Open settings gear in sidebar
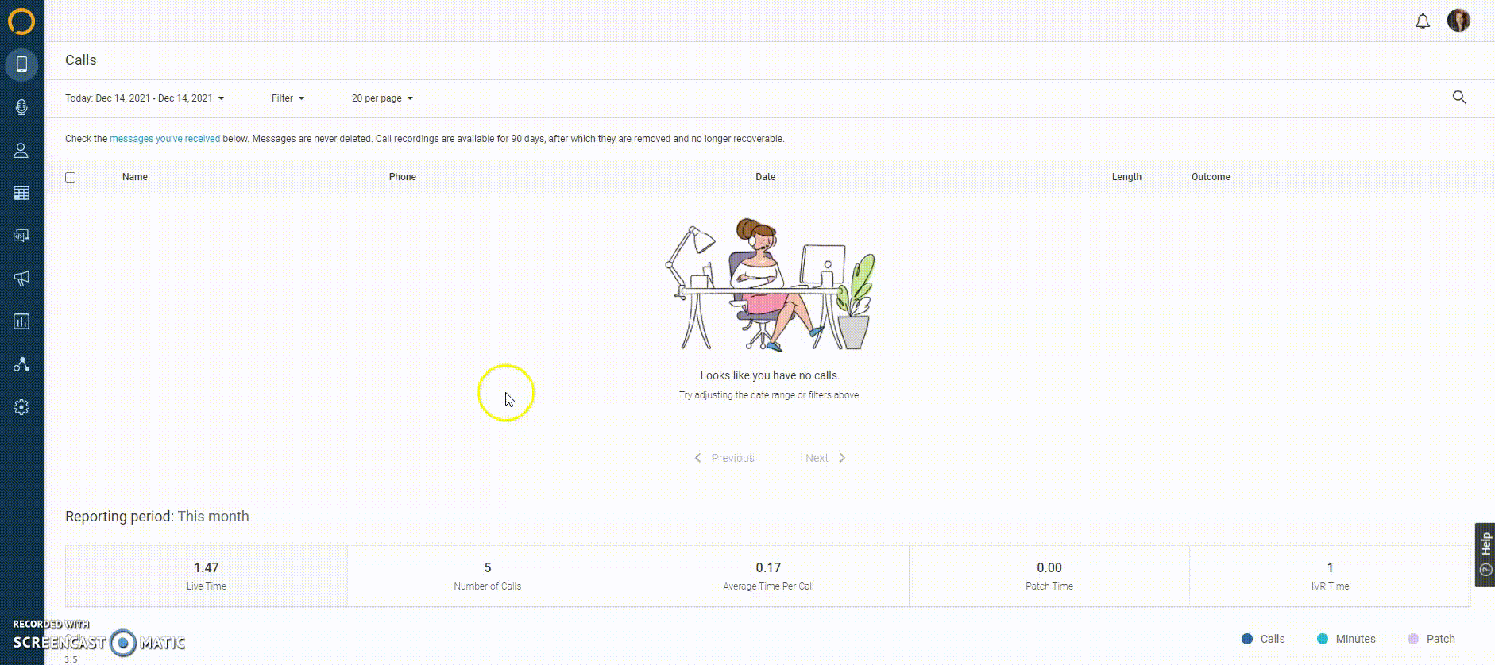This screenshot has height=665, width=1495. tap(21, 407)
